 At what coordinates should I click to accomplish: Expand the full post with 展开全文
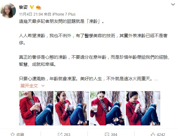(29, 86)
